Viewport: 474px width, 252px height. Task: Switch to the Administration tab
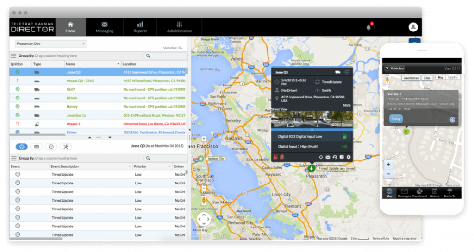179,27
